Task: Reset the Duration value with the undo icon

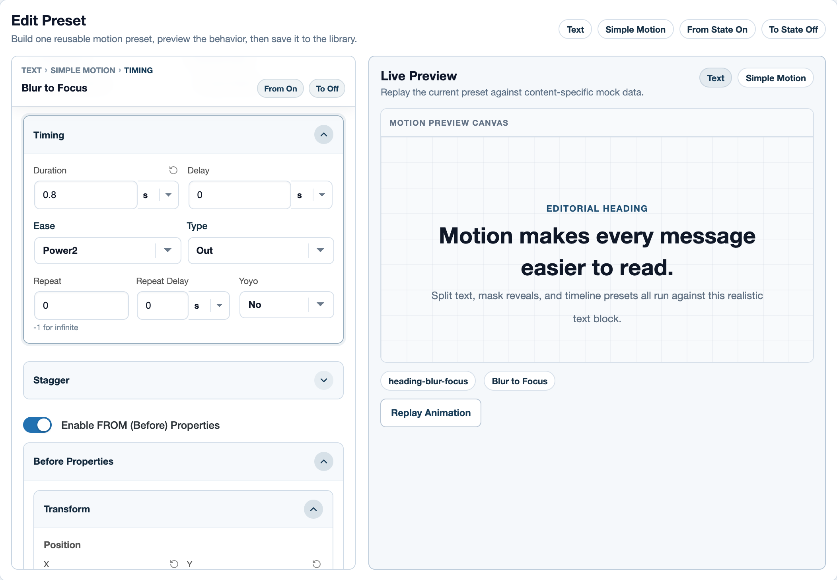Action: (173, 170)
